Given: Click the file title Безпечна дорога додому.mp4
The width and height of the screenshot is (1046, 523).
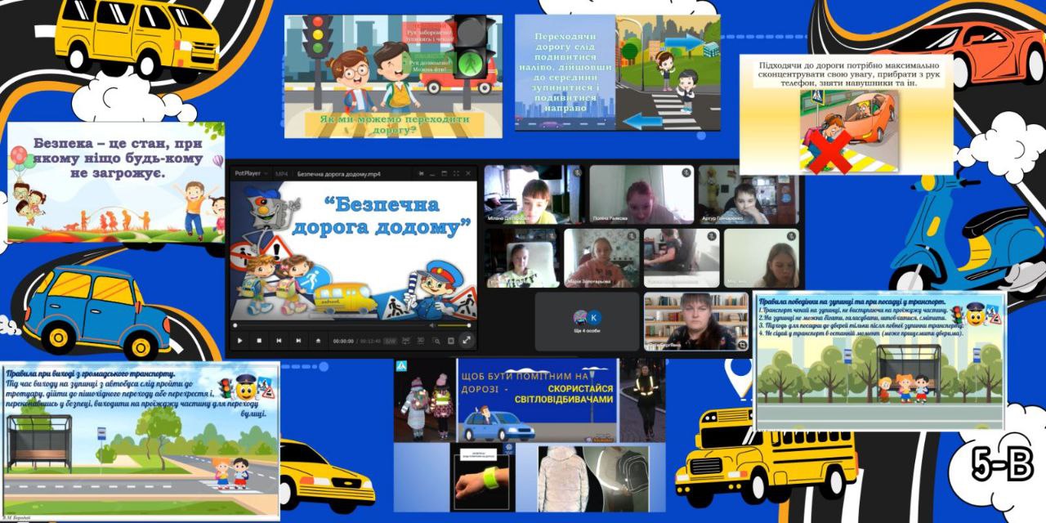Looking at the screenshot, I should coord(338,173).
